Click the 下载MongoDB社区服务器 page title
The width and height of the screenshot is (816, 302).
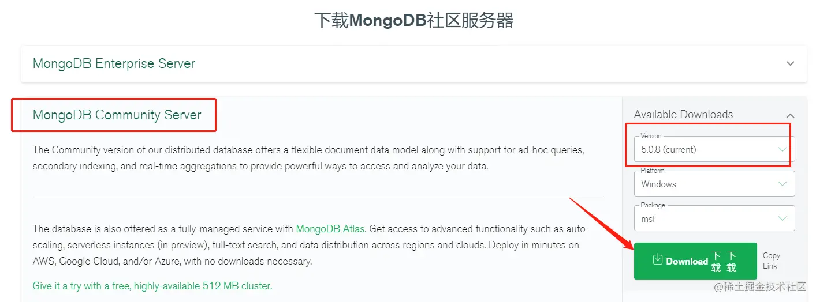click(x=413, y=21)
